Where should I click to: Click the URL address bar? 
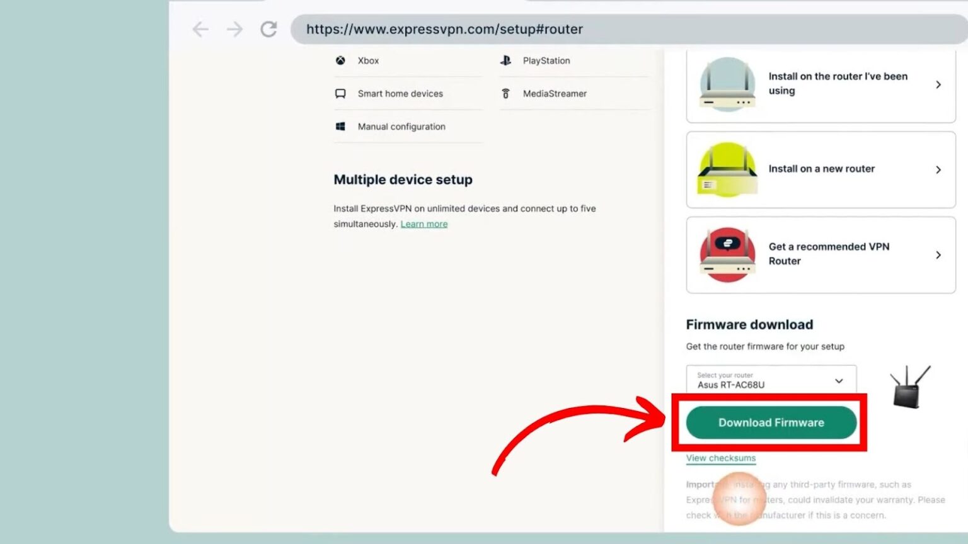624,30
